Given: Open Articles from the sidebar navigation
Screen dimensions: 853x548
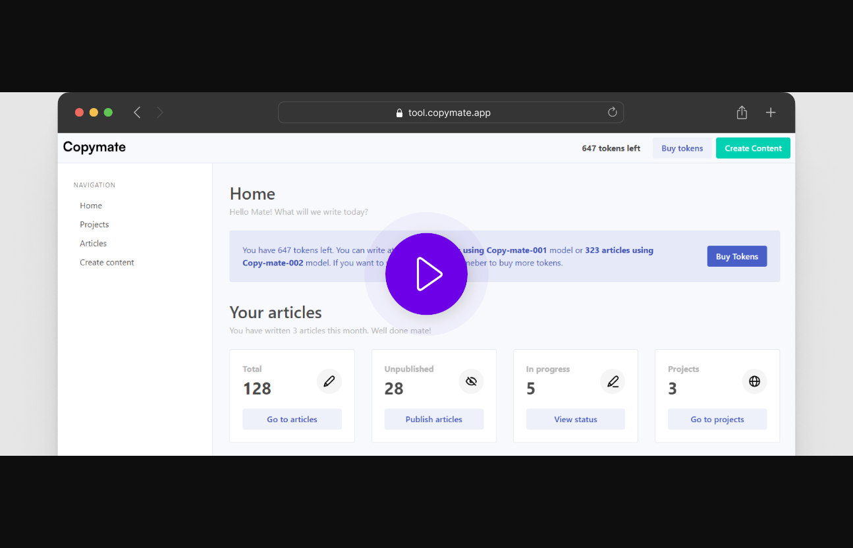Looking at the screenshot, I should [93, 244].
